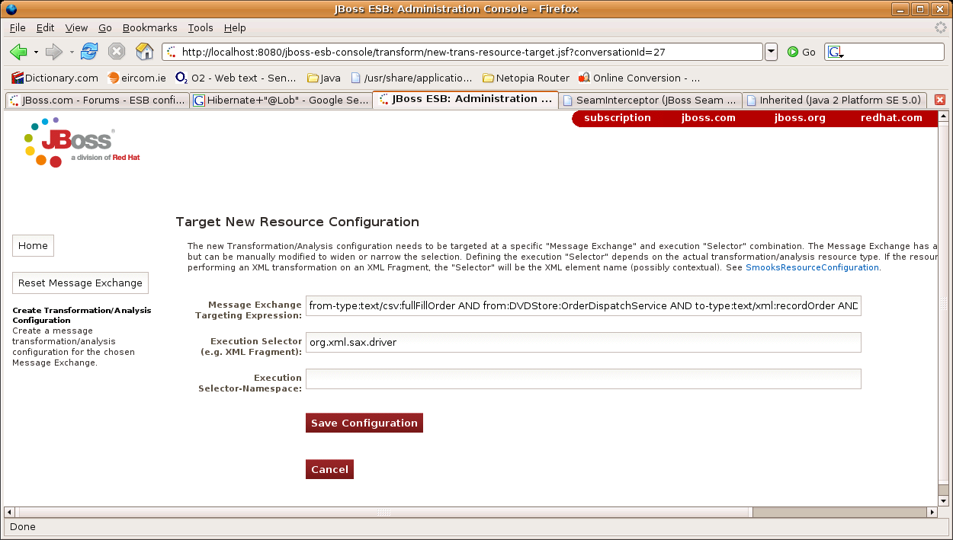953x540 pixels.
Task: Click the horizontal scrollbar left arrow
Action: 11,512
